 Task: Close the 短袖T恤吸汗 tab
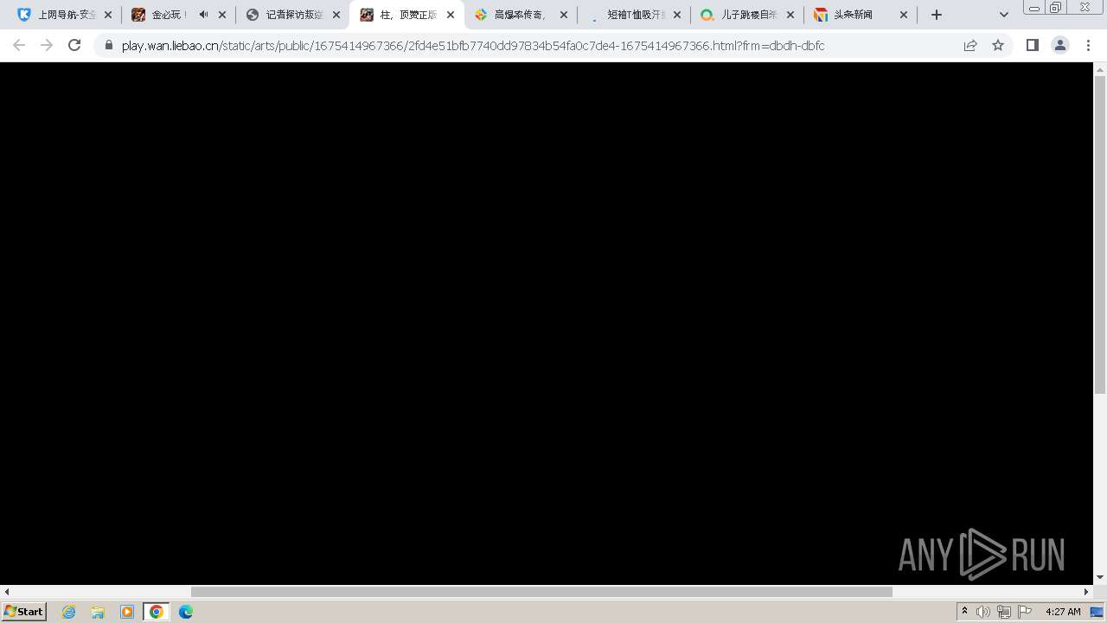pyautogui.click(x=677, y=15)
